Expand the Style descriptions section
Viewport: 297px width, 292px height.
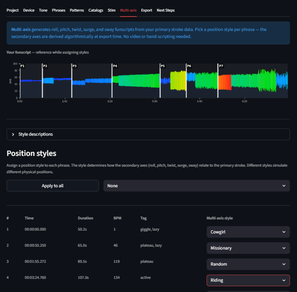[x=148, y=134]
